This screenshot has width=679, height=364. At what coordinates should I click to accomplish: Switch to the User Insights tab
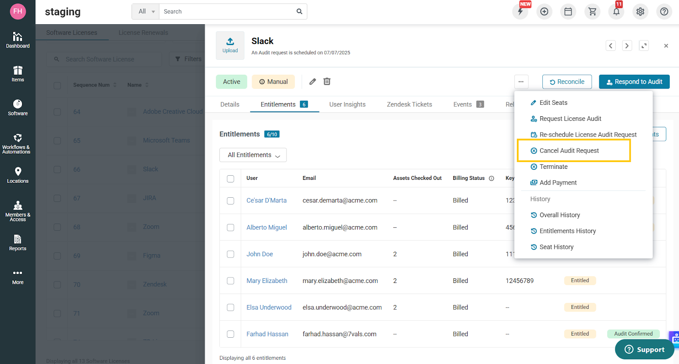(x=347, y=104)
